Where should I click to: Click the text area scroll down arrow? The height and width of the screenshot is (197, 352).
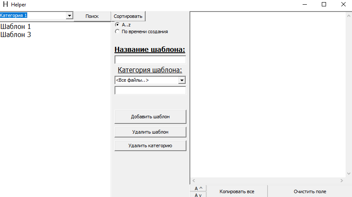349,174
